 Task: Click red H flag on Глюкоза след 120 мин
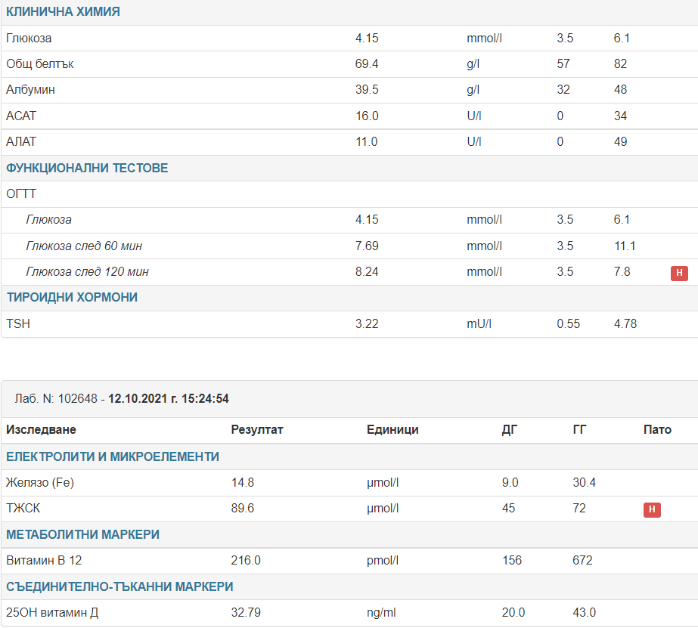678,273
